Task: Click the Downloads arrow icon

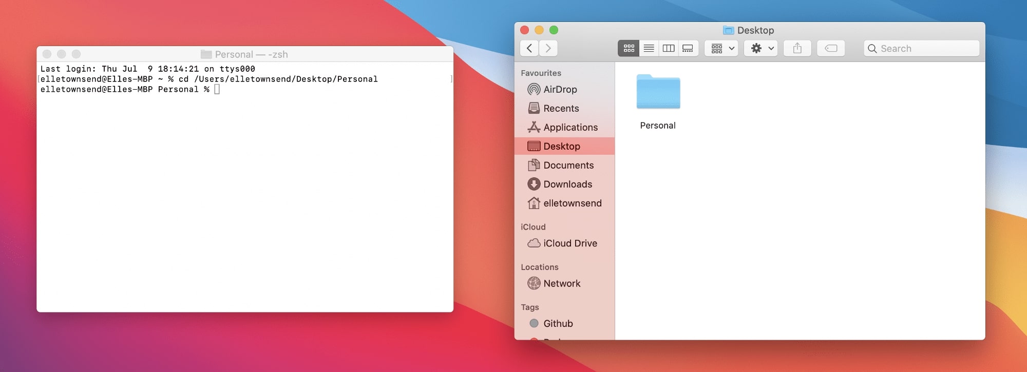Action: click(534, 184)
